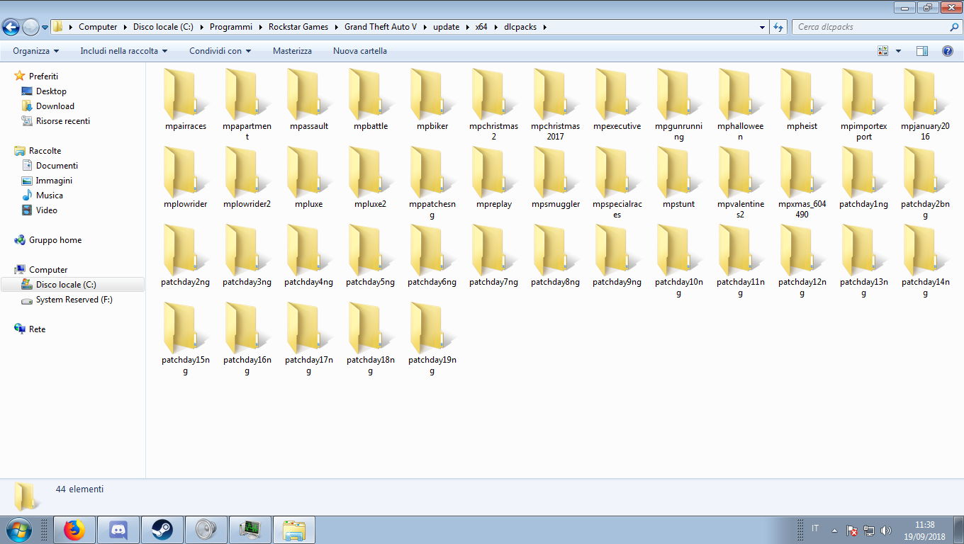Screen dimensions: 964x544
Task: Open the mpheist folder
Action: click(802, 100)
